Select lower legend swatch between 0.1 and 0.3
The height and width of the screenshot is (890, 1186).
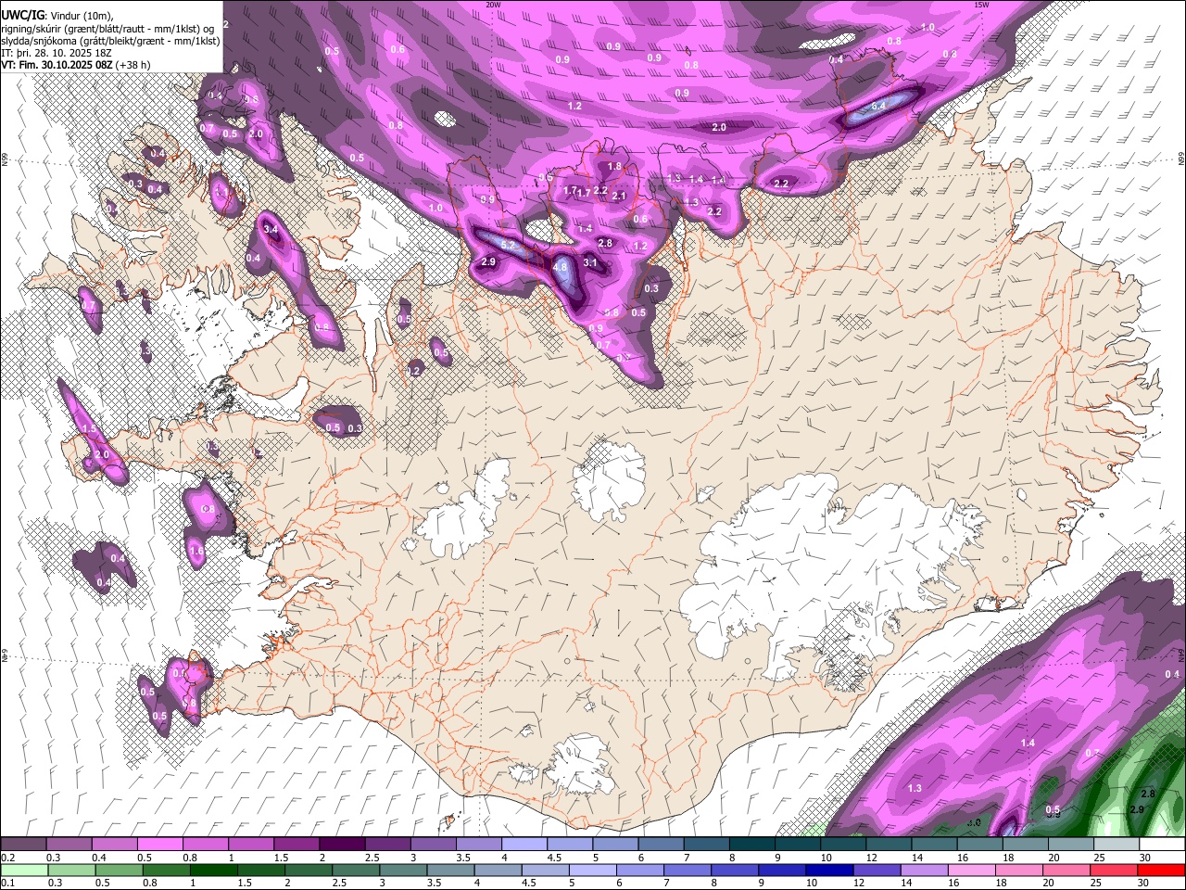point(23,870)
